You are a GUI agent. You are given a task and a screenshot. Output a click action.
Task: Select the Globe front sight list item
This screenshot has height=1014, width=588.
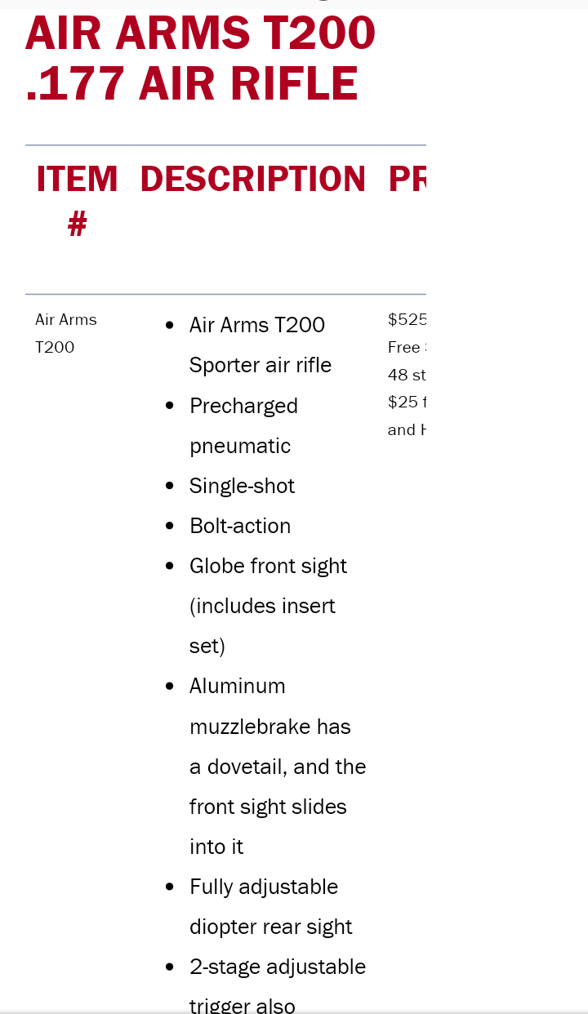[268, 606]
